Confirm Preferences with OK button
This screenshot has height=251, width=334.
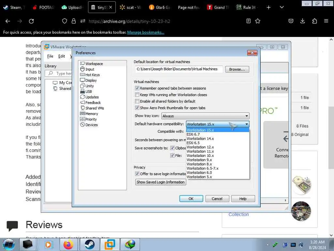click(191, 199)
